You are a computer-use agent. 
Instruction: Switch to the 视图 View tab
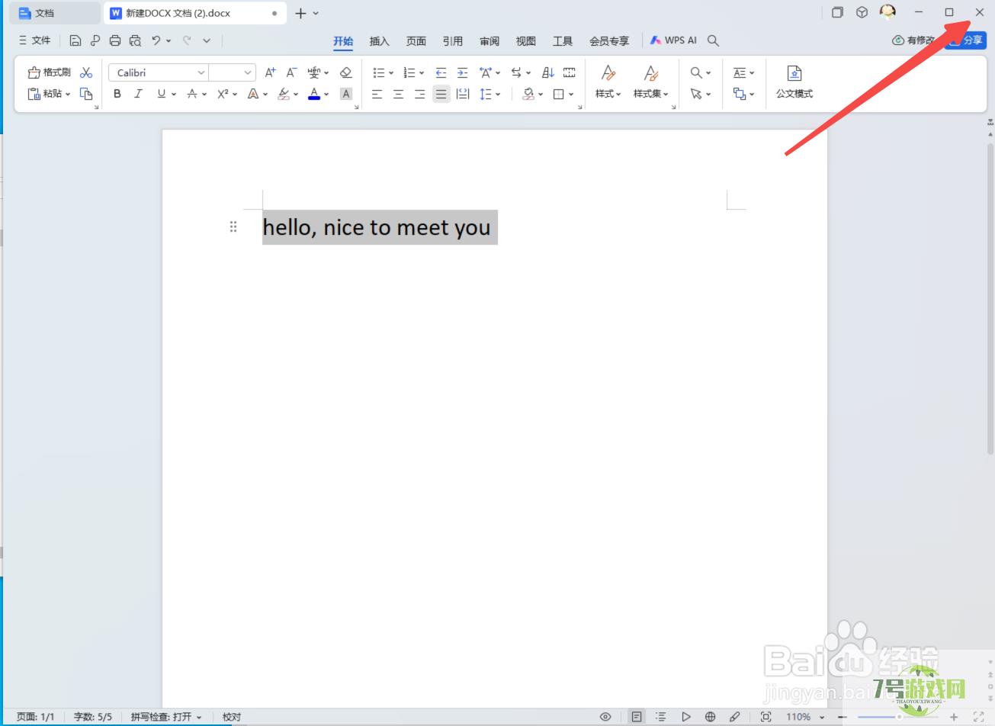(x=526, y=41)
